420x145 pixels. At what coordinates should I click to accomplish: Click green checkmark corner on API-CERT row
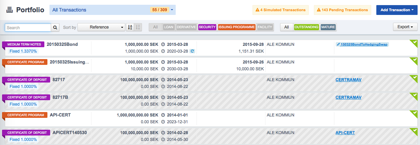414,114
